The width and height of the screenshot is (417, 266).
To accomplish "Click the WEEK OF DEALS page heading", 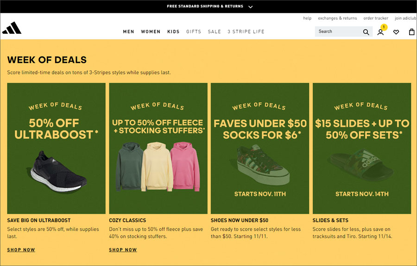I will click(47, 60).
